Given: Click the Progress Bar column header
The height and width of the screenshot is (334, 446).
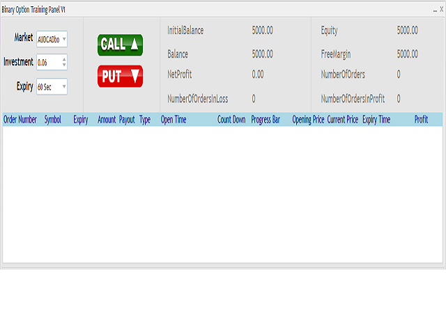Looking at the screenshot, I should (266, 120).
